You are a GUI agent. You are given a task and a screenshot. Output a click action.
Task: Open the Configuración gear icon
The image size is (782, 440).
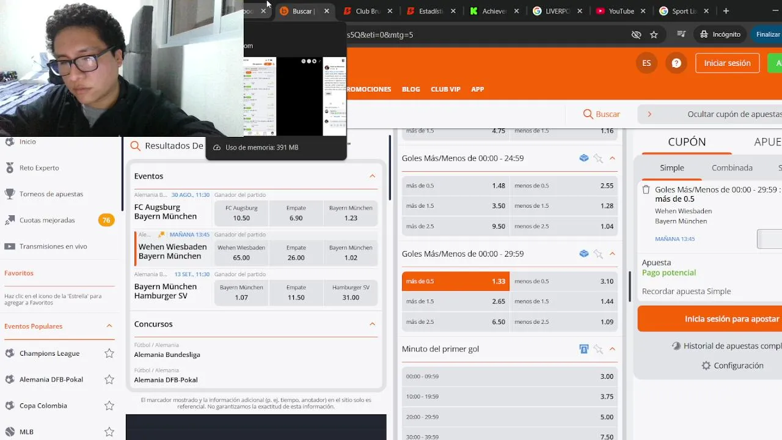(706, 365)
